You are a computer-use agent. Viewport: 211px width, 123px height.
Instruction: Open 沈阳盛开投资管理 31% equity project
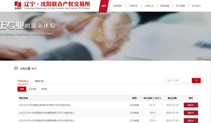pyautogui.click(x=47, y=113)
